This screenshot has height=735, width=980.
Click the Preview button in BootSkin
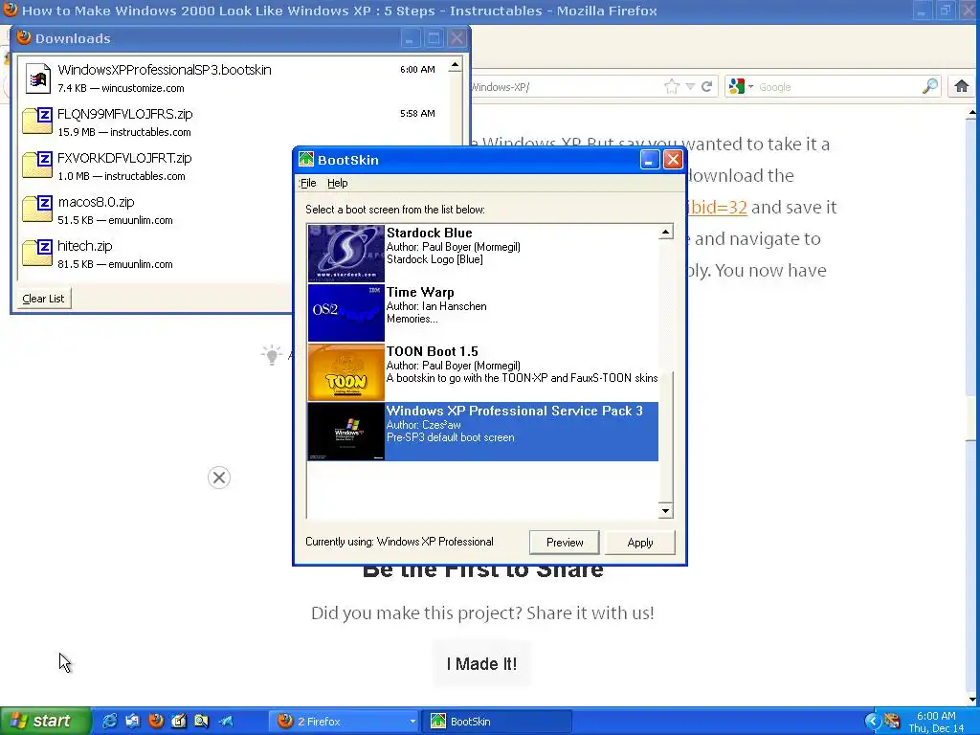(x=565, y=543)
